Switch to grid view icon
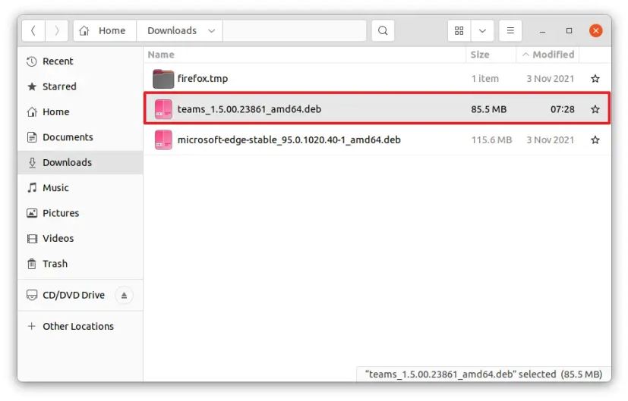Image resolution: width=628 pixels, height=401 pixels. tap(459, 31)
